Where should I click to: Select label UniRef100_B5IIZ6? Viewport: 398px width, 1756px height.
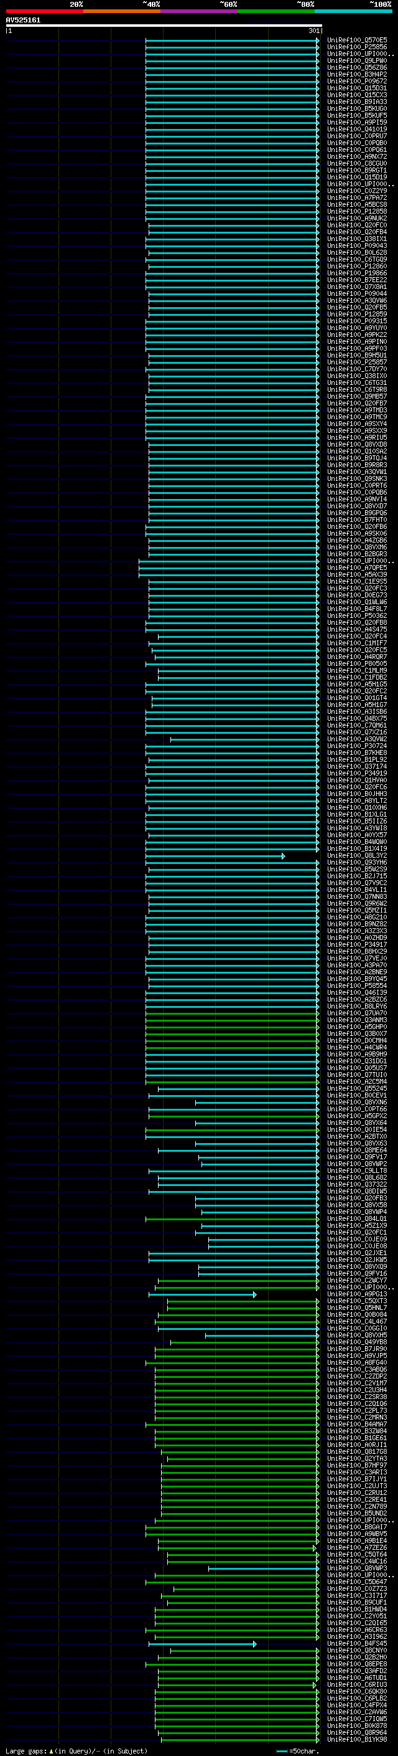pos(356,821)
